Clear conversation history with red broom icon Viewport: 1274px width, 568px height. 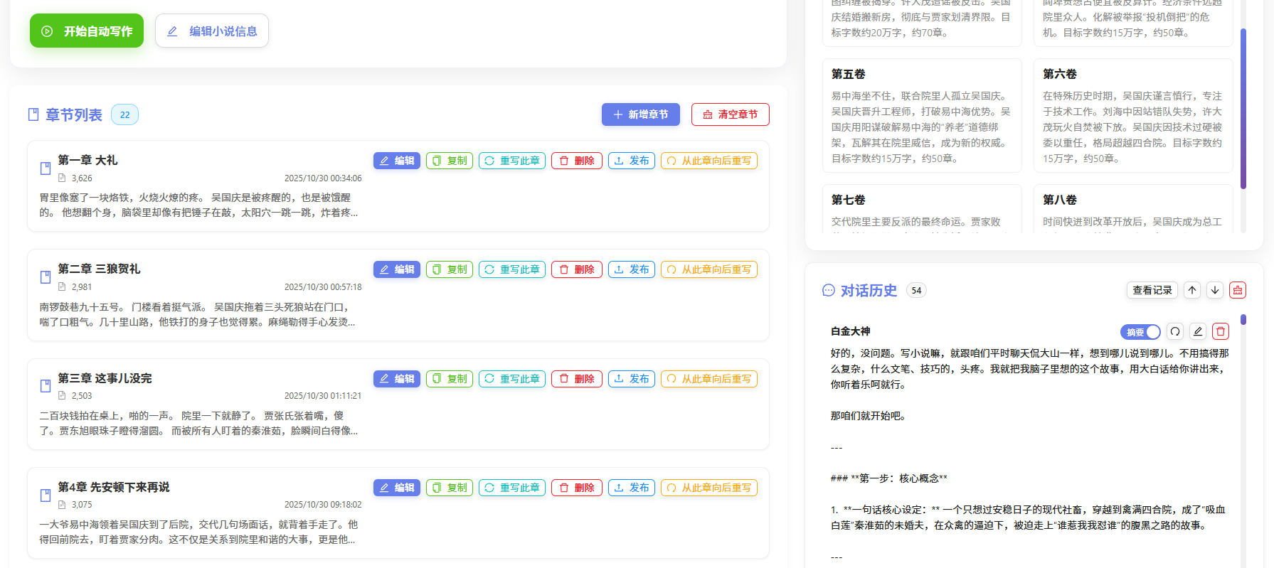[x=1238, y=290]
